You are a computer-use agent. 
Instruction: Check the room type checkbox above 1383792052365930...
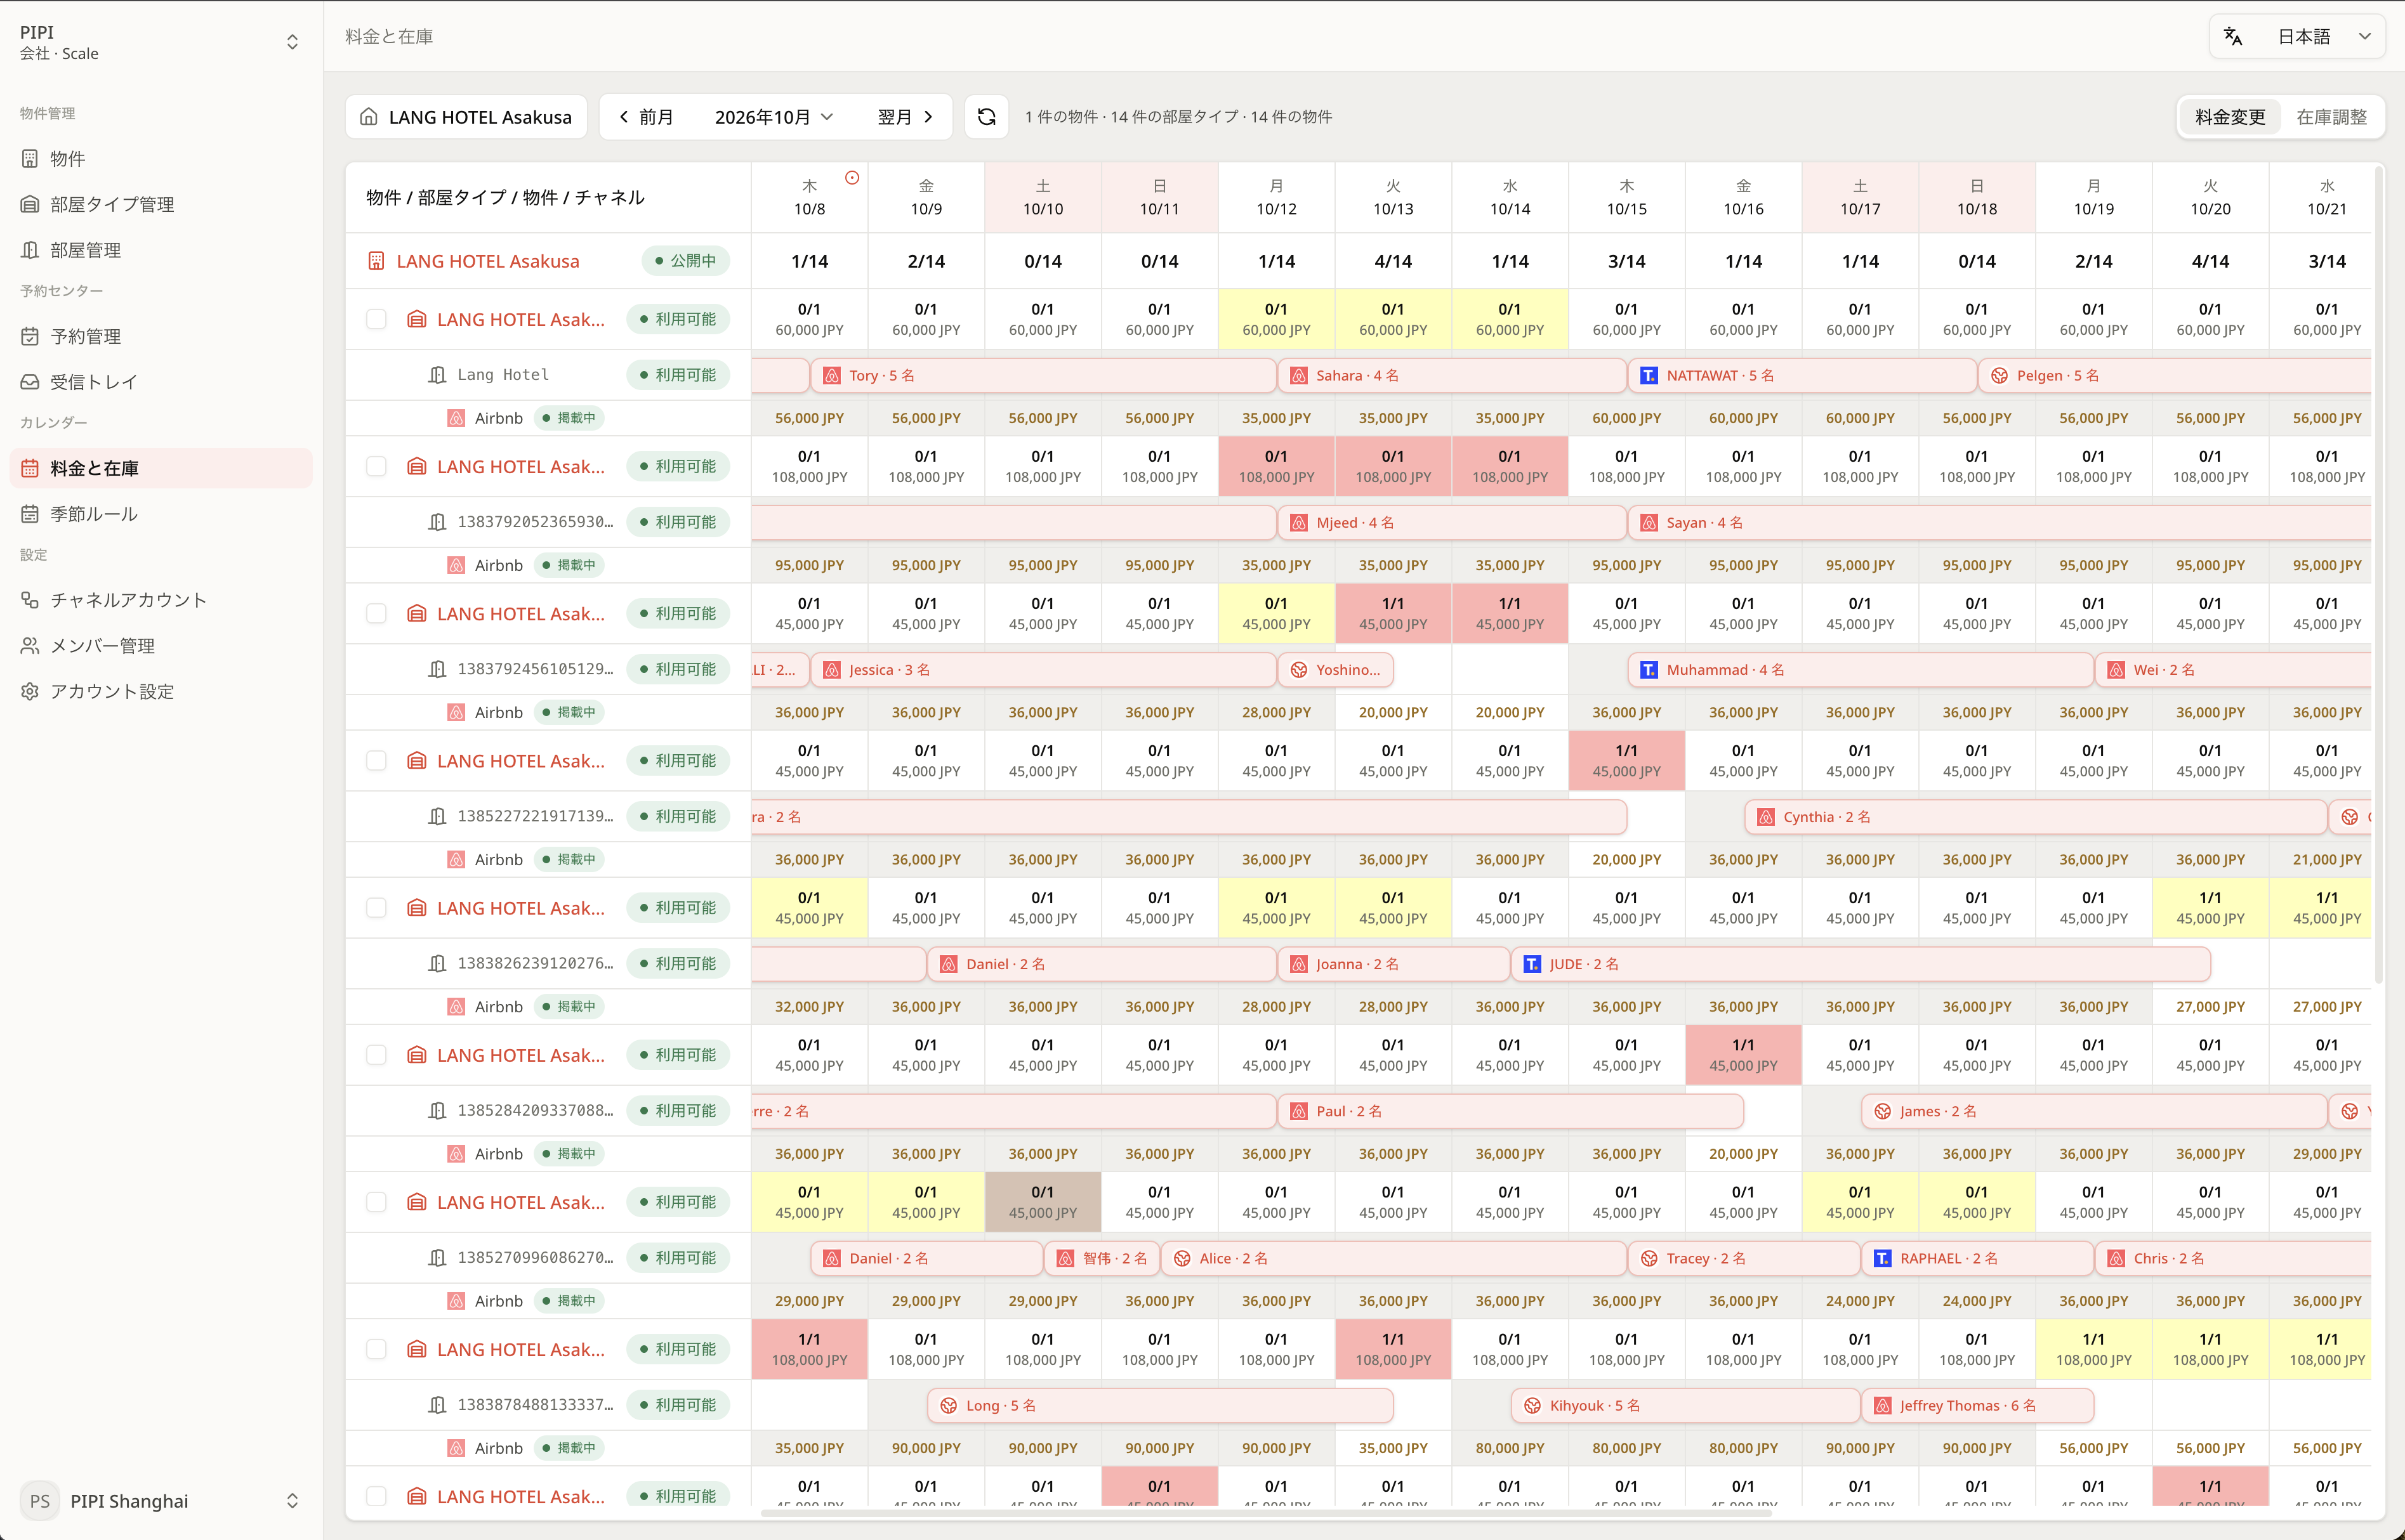[x=376, y=466]
